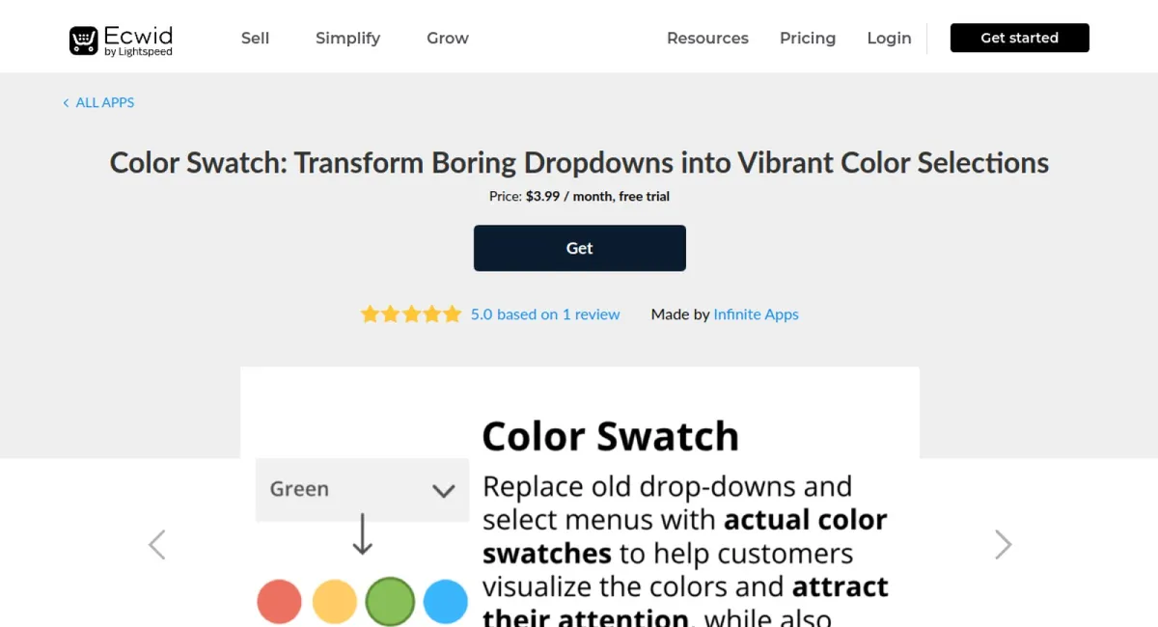Select the five-star rating icons
The height and width of the screenshot is (627, 1158).
410,313
